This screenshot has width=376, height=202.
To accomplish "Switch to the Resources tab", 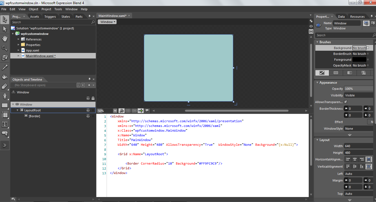I will pos(357,16).
